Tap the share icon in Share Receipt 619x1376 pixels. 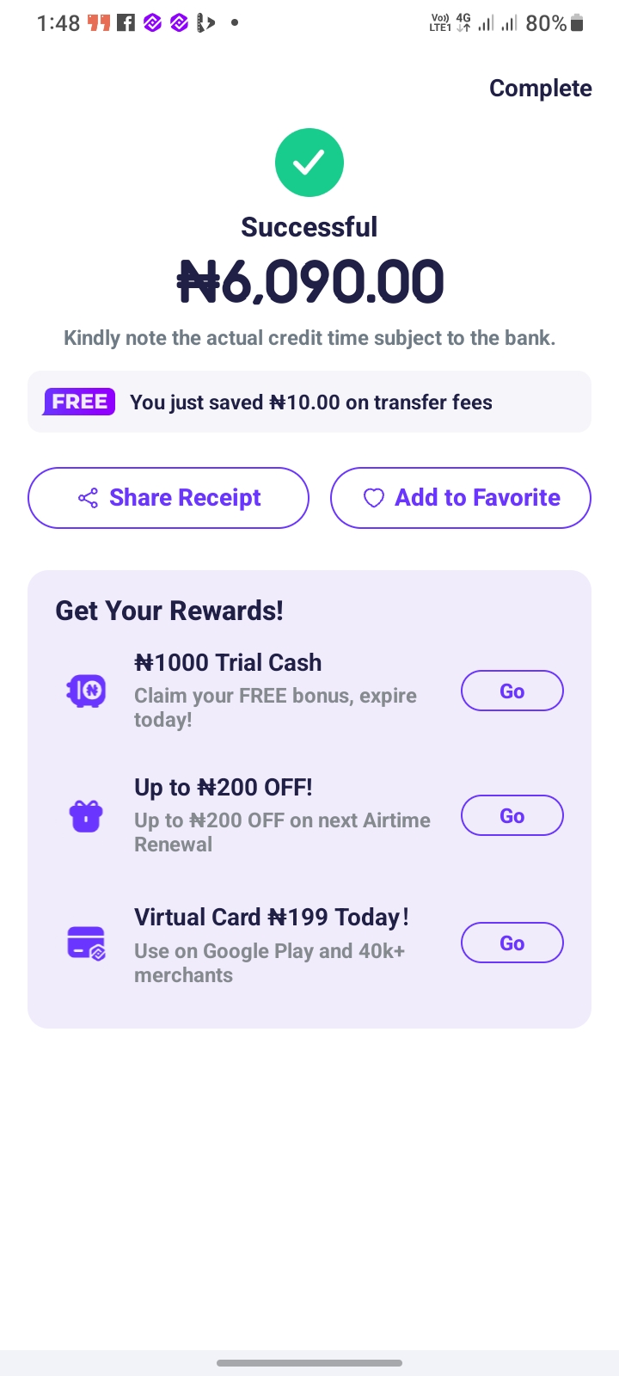(x=88, y=498)
